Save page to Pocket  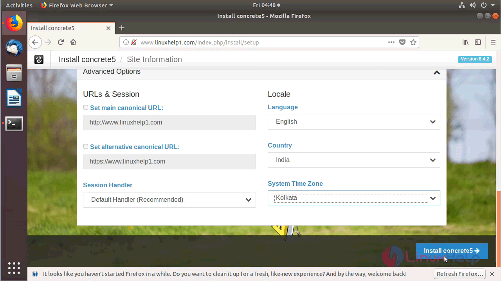click(x=402, y=42)
